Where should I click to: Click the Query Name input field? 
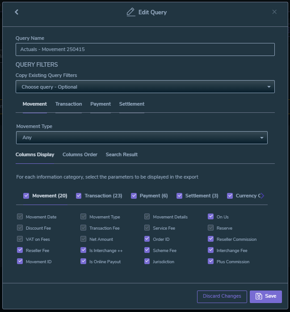(x=145, y=49)
